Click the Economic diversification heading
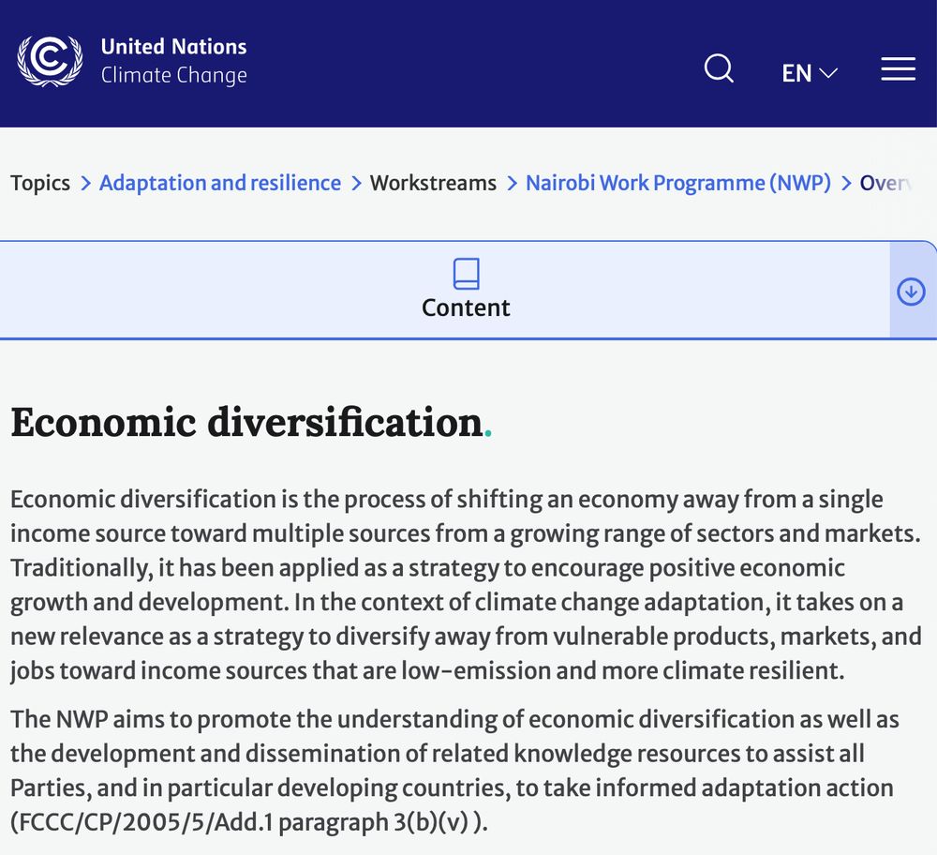937x855 pixels. click(251, 422)
